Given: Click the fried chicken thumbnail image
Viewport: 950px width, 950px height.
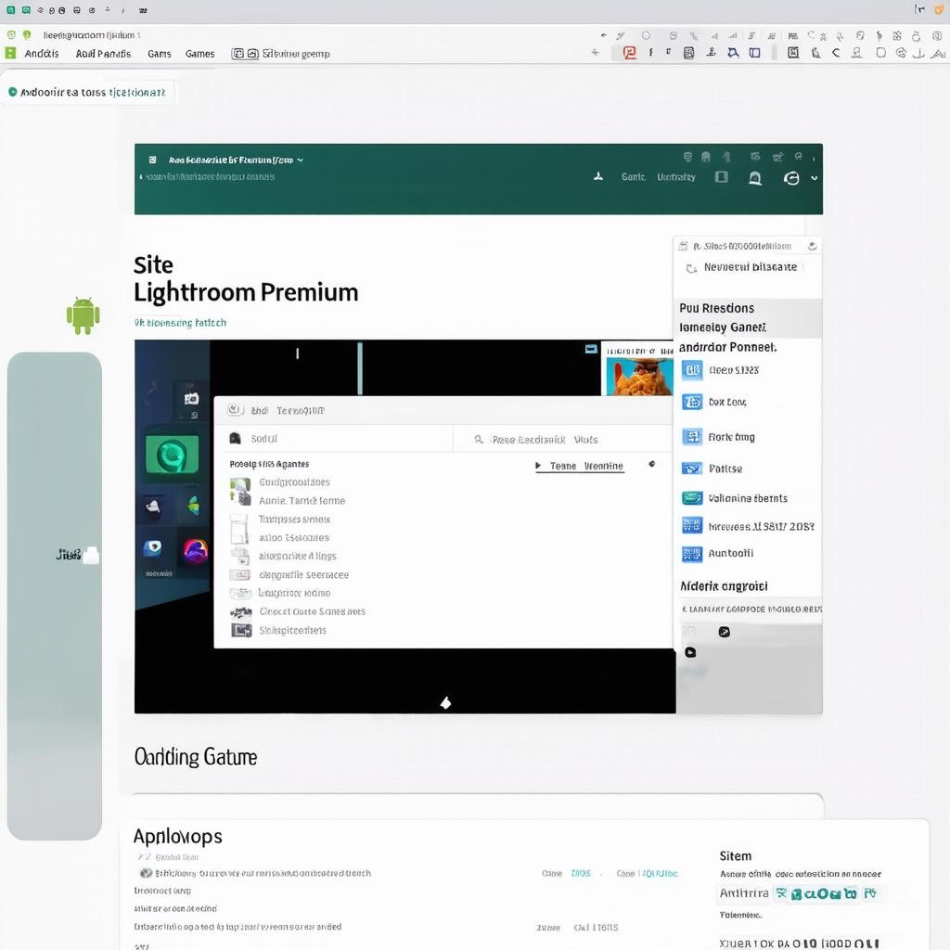Looking at the screenshot, I should coord(639,374).
